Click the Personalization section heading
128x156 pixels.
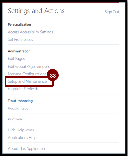(x=19, y=25)
